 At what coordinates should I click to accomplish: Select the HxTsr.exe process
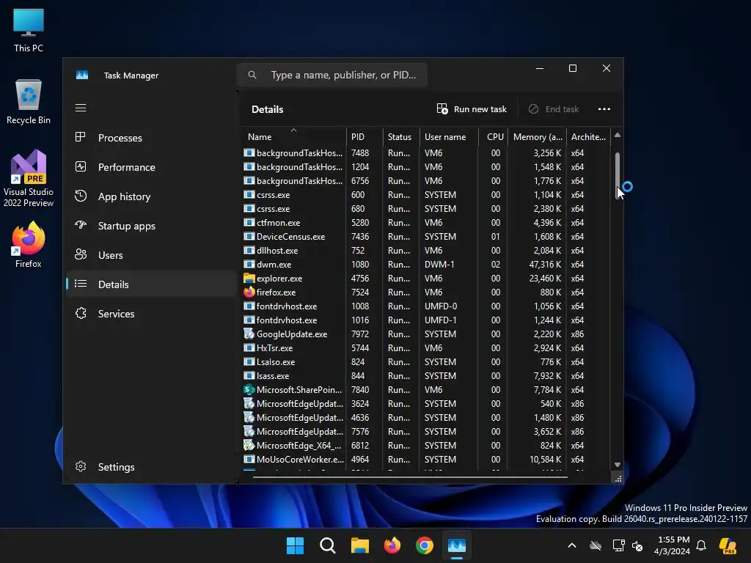pyautogui.click(x=426, y=348)
